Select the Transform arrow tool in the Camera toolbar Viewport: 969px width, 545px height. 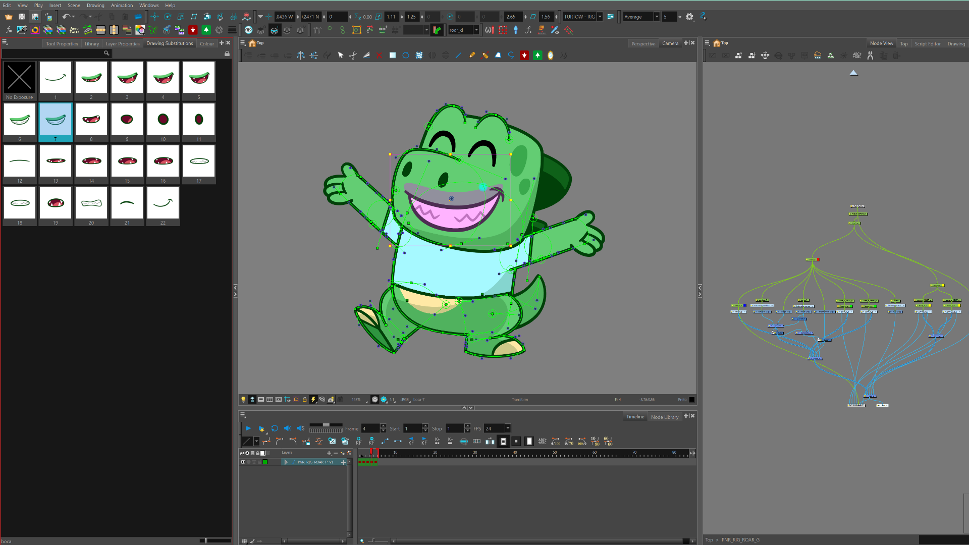point(340,56)
